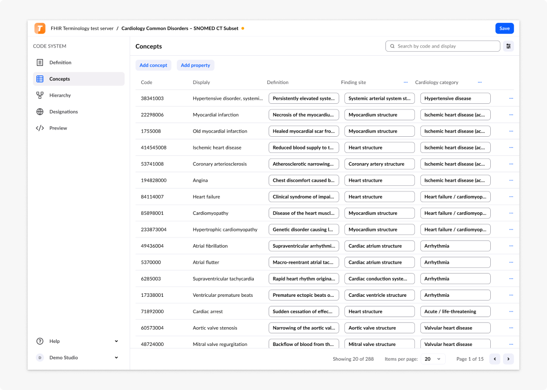Expand the Demo Studio account menu

(116, 358)
